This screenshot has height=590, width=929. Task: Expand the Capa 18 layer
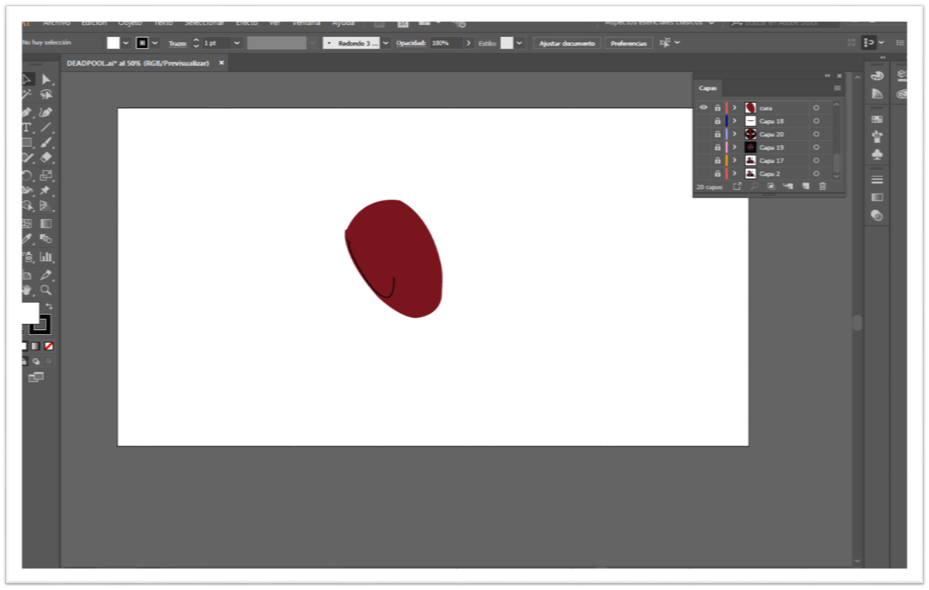[735, 121]
